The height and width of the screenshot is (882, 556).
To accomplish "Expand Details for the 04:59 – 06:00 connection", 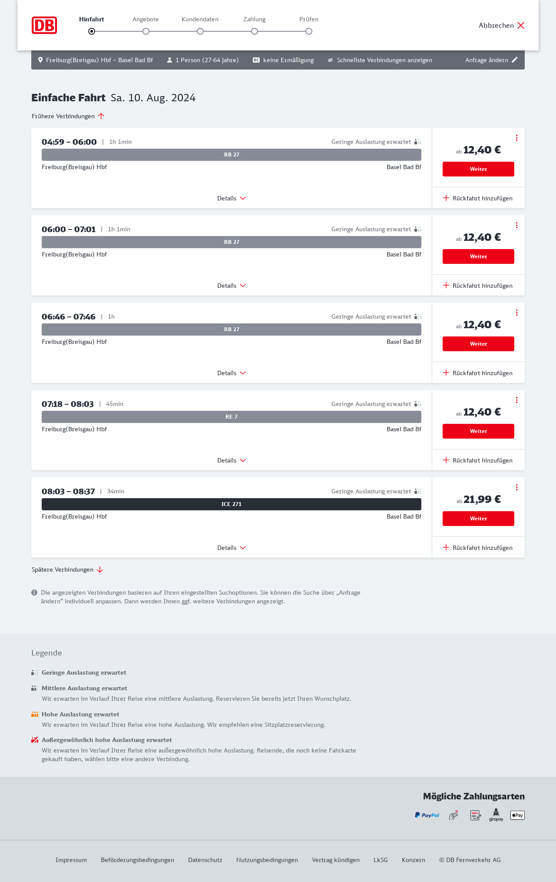I will point(232,198).
